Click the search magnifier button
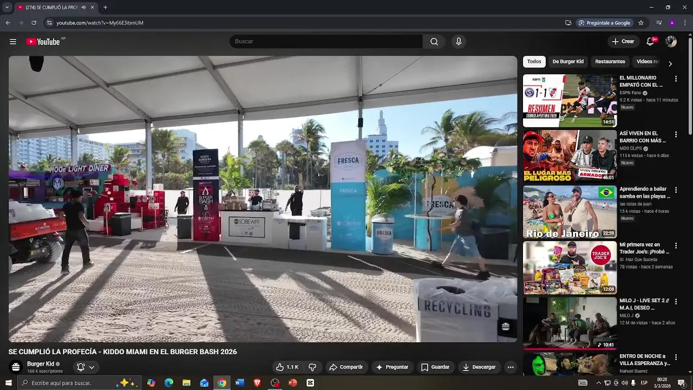The height and width of the screenshot is (390, 693). pos(434,42)
